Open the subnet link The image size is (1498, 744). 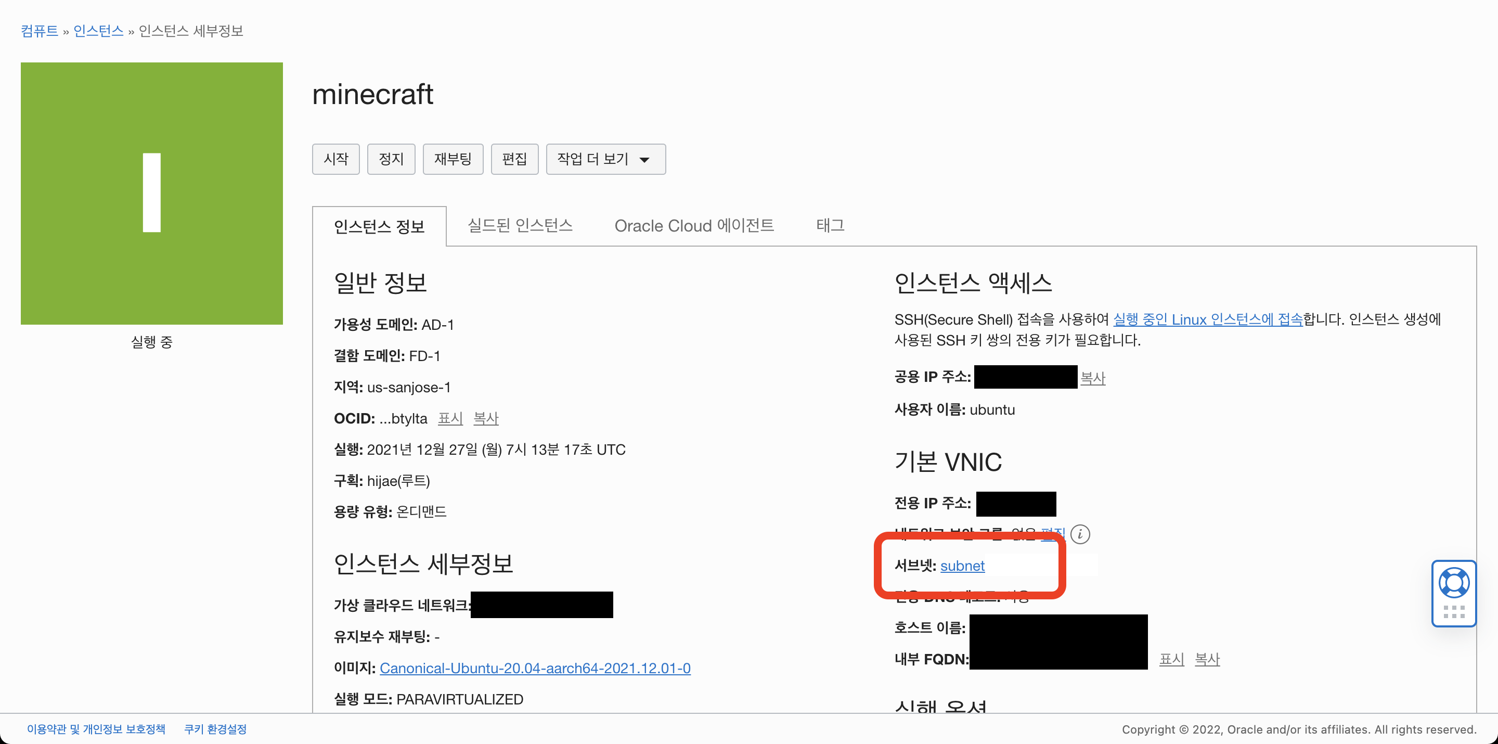962,566
